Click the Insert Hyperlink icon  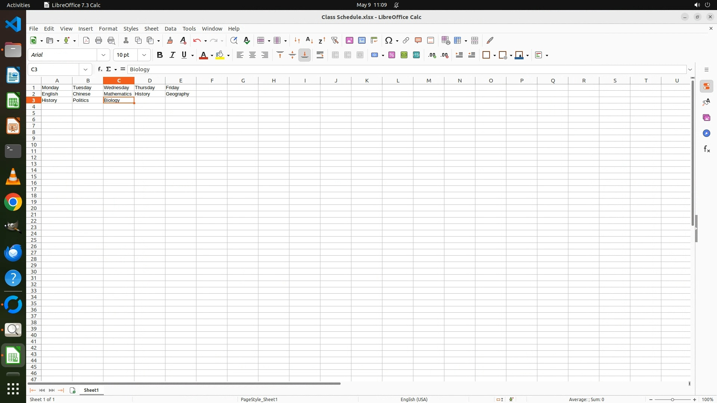(x=406, y=40)
